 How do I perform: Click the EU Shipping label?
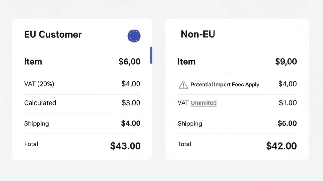click(36, 123)
